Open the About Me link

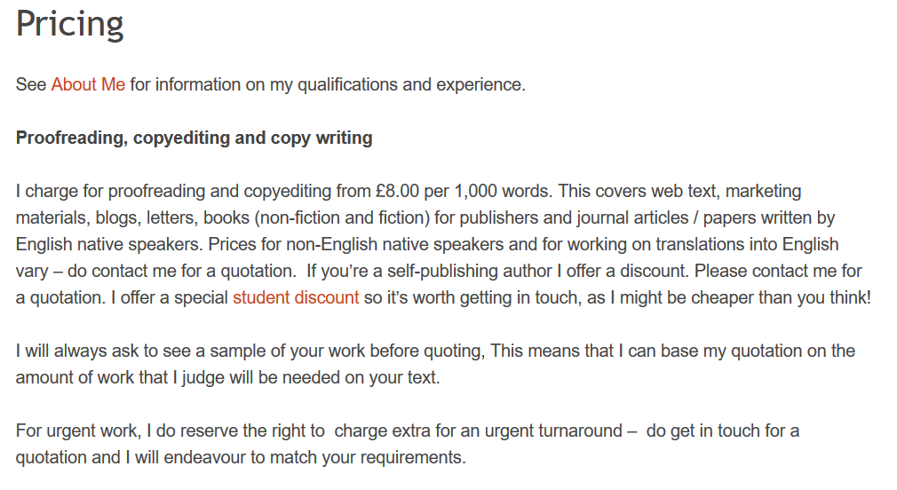tap(88, 84)
